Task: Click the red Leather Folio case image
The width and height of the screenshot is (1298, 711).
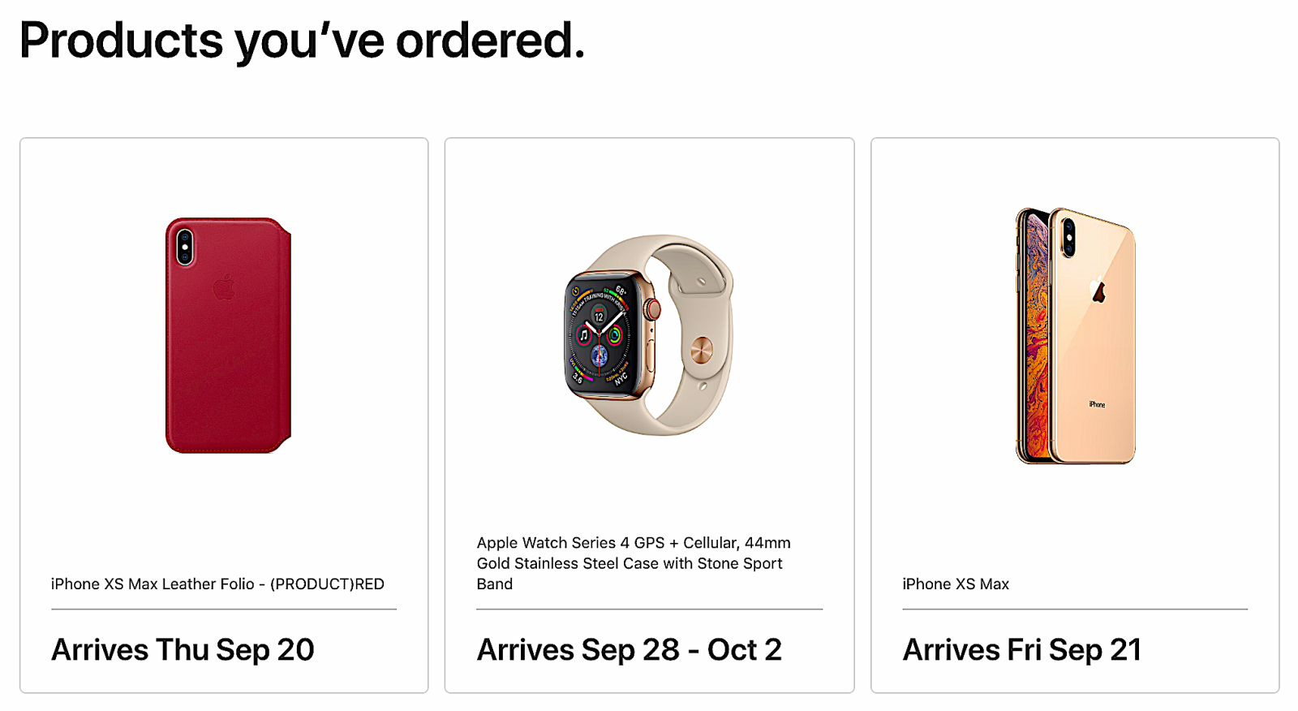Action: [228, 335]
